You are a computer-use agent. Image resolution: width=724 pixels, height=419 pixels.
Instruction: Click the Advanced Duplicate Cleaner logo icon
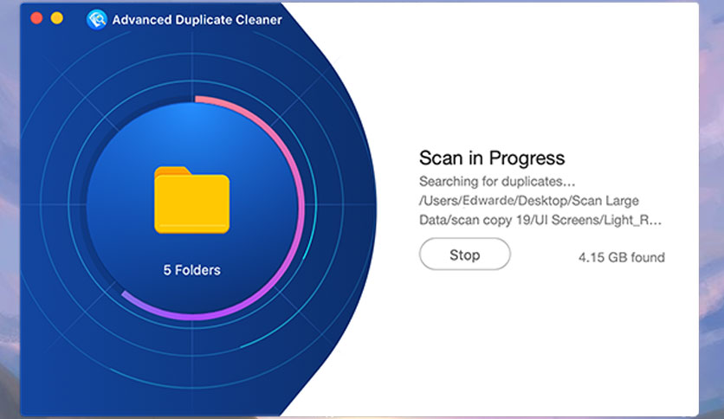pos(96,19)
